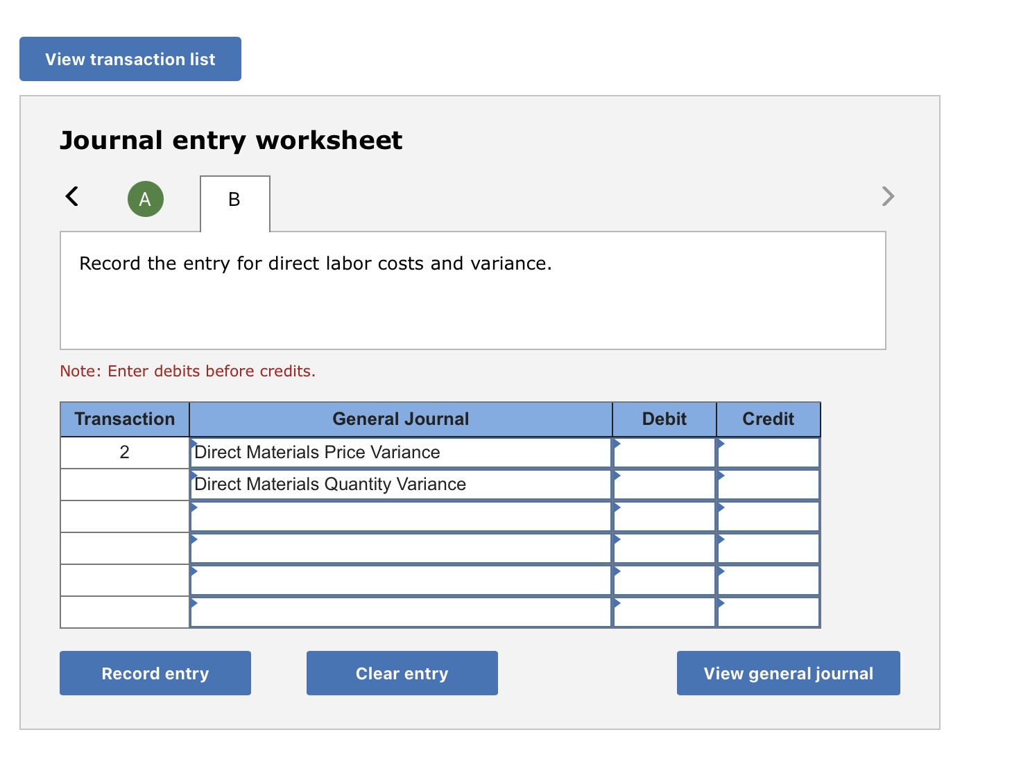Open fifth row General Journal account dropdown

401,580
